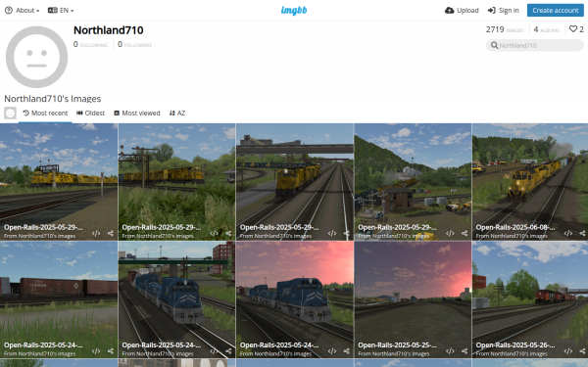
Task: Open embed codes on the hillside brick building image
Action: click(450, 233)
